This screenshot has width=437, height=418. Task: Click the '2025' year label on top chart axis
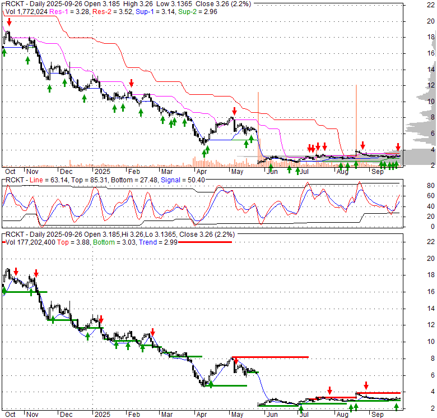[x=103, y=172]
